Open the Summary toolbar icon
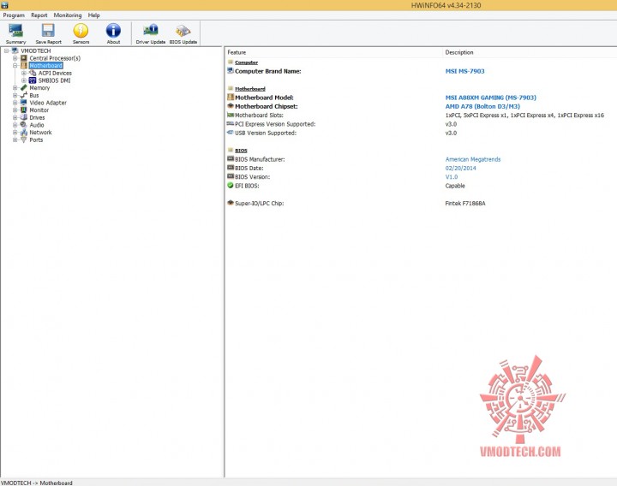617x486 pixels. coord(15,31)
